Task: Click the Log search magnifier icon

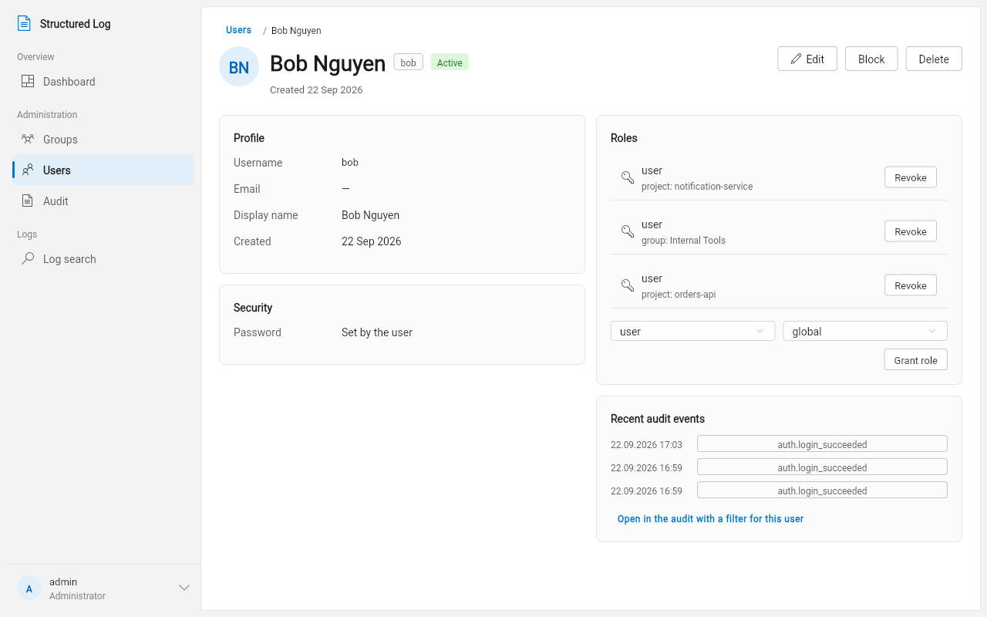Action: (28, 259)
